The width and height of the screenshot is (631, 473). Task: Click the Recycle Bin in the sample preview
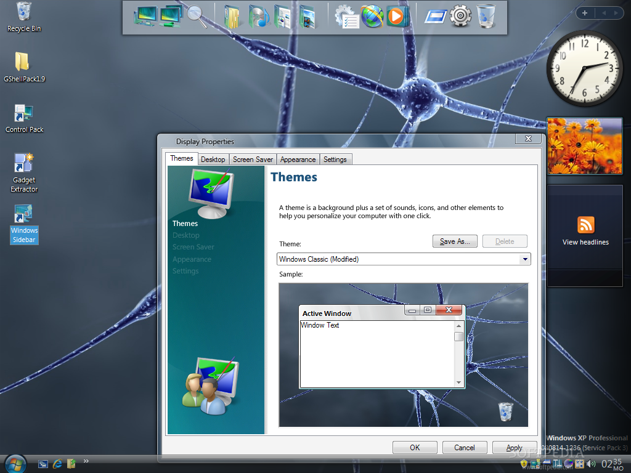pyautogui.click(x=506, y=411)
